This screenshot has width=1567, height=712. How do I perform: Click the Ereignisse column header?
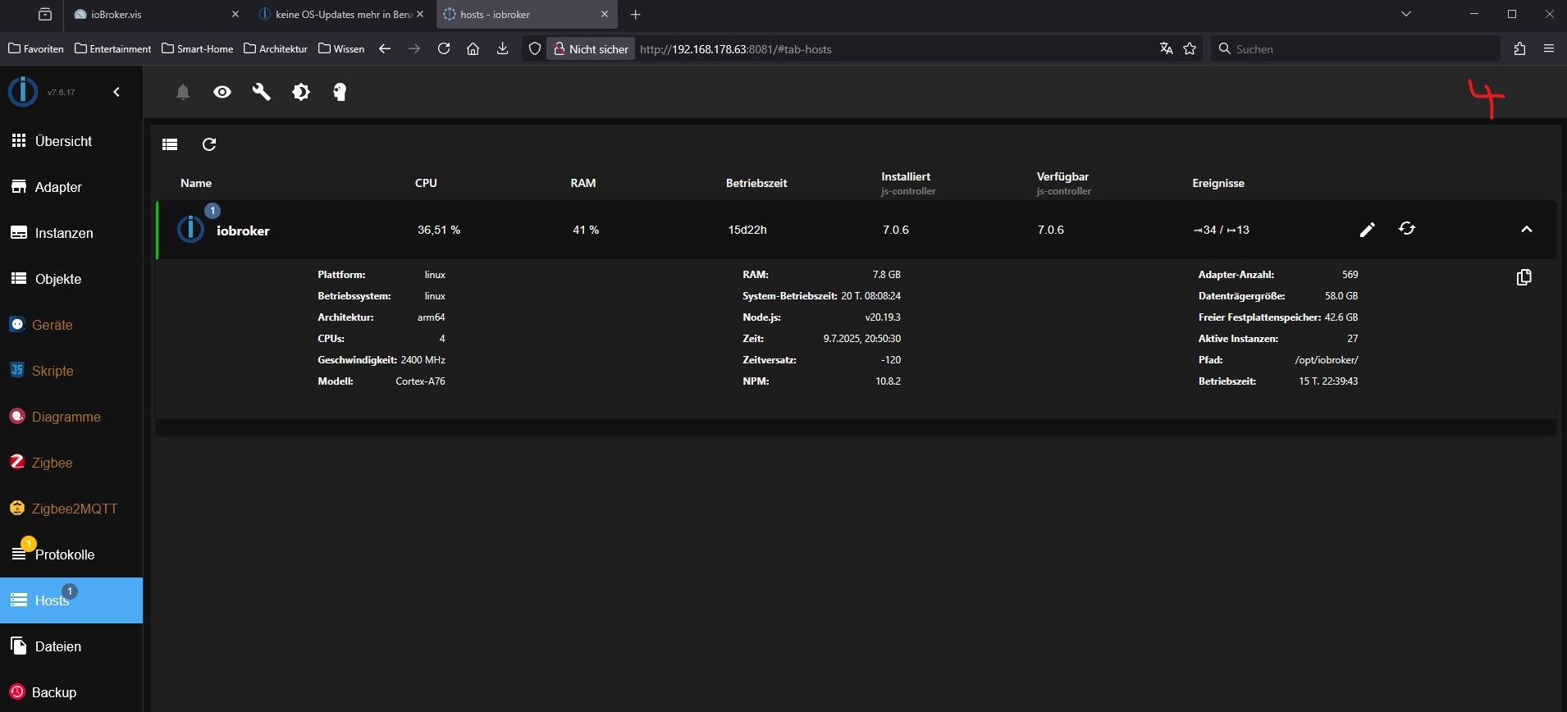pyautogui.click(x=1218, y=183)
